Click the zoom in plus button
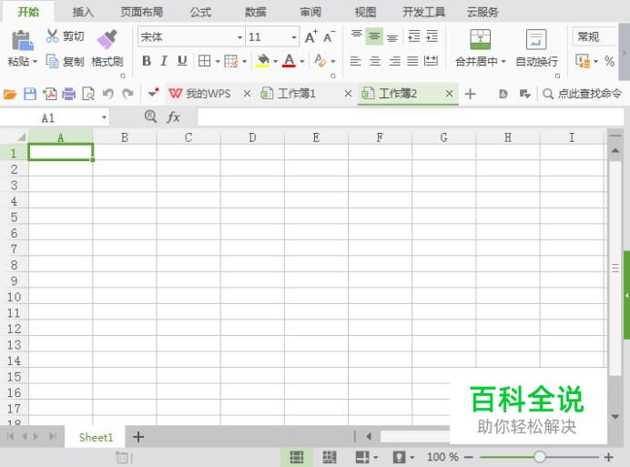630x467 pixels. point(609,457)
